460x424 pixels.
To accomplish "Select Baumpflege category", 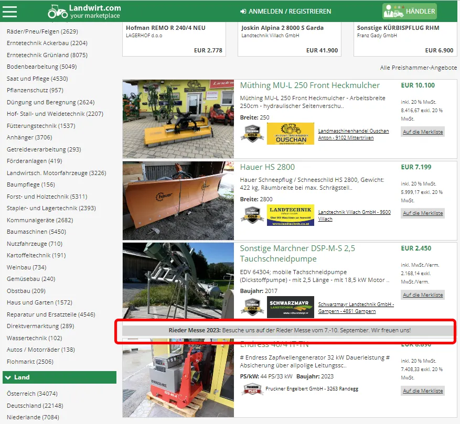I will [x=31, y=184].
